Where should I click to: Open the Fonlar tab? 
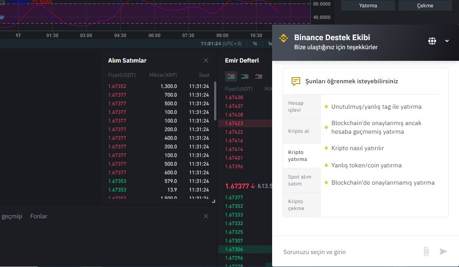point(39,216)
